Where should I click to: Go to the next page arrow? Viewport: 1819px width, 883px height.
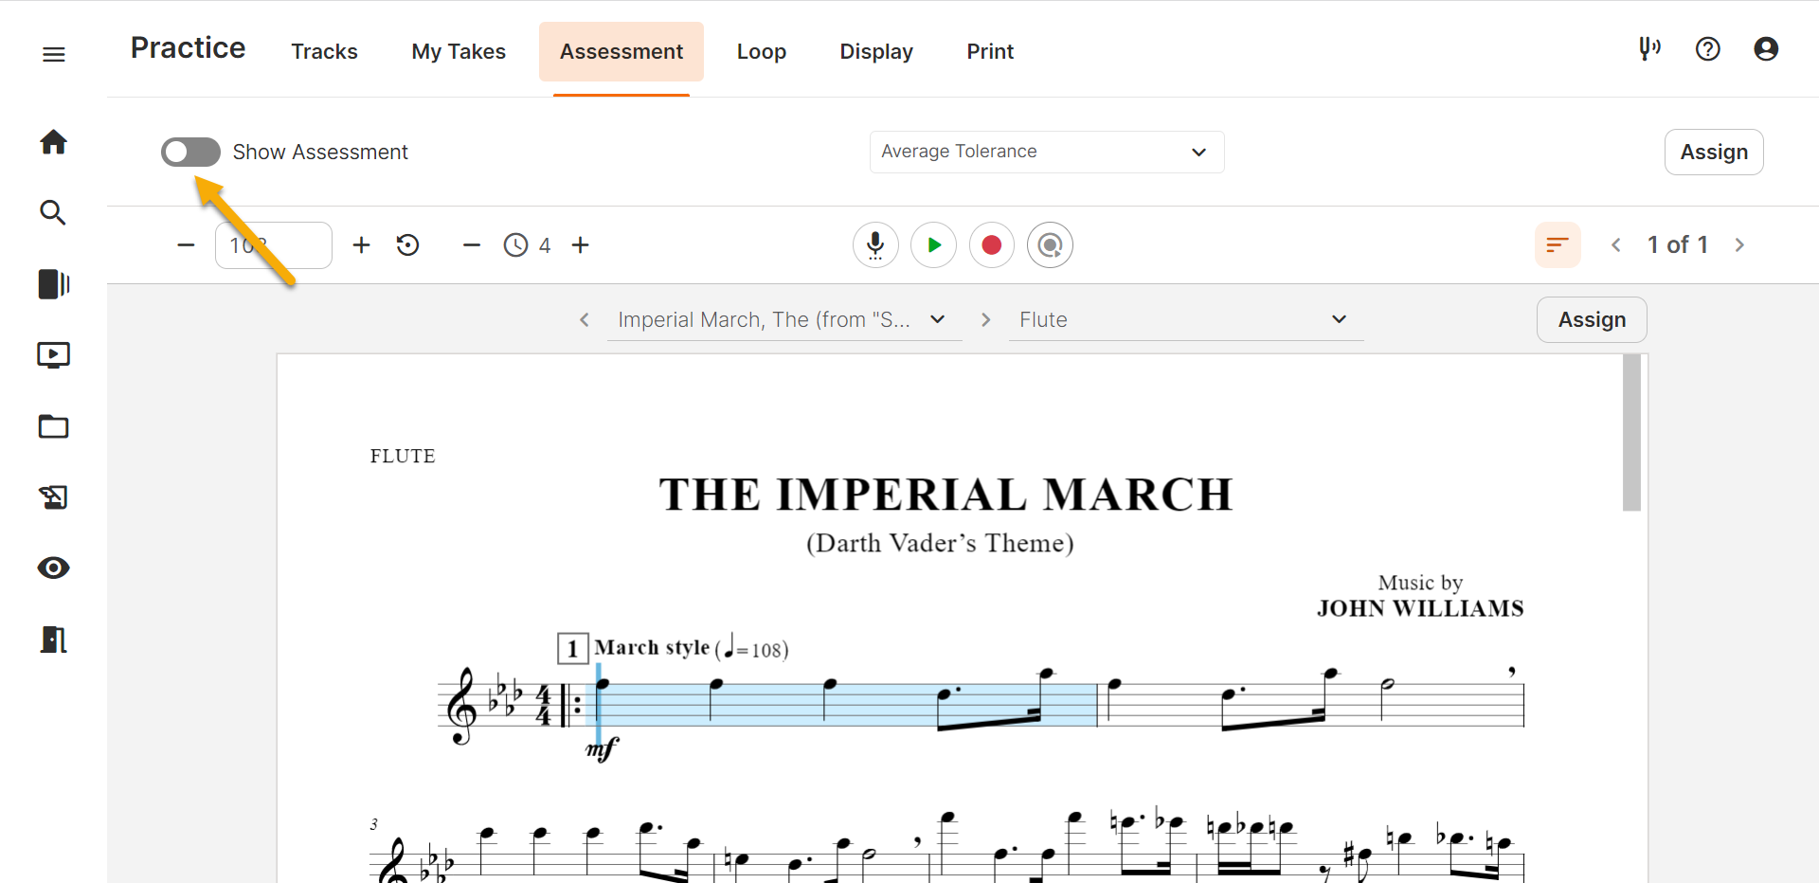[x=1739, y=245]
